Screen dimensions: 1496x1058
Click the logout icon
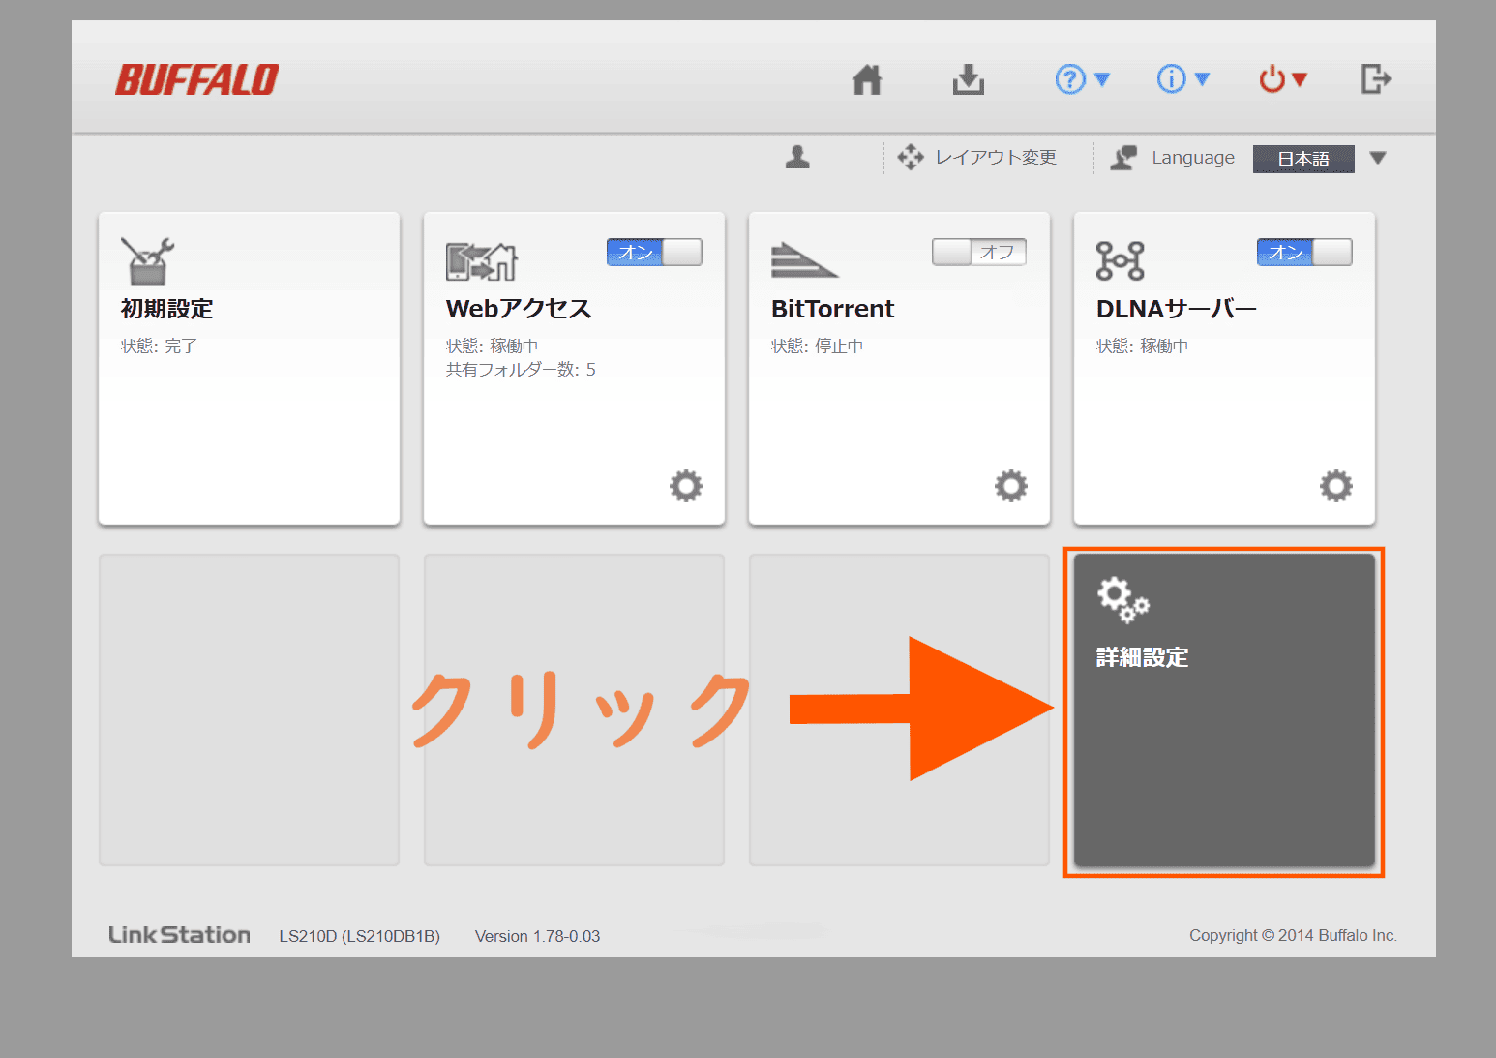[1375, 79]
